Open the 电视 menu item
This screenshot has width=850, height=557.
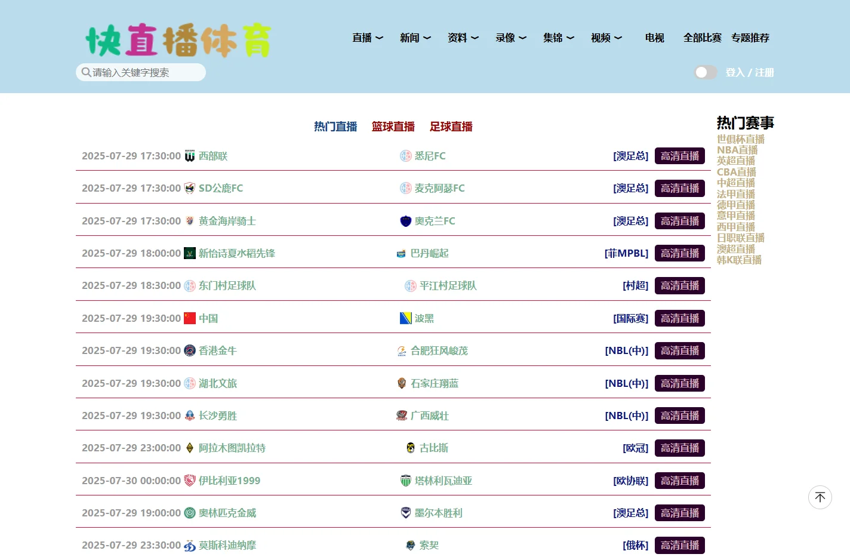tap(655, 38)
